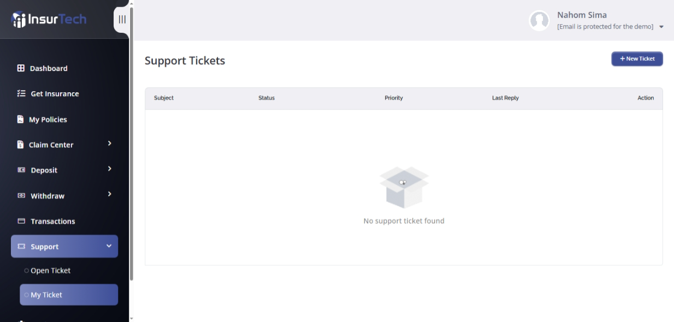Viewport: 674px width, 322px height.
Task: Collapse the Support menu chevron
Action: (109, 246)
